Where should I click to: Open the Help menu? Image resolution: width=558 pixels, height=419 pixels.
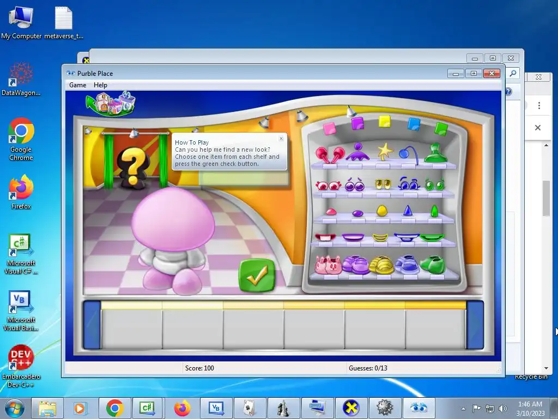(100, 85)
